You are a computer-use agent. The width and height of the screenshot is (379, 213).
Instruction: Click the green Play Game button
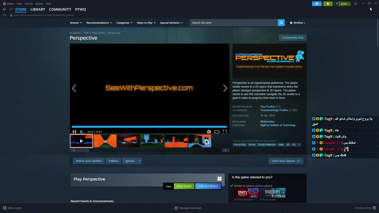click(184, 186)
